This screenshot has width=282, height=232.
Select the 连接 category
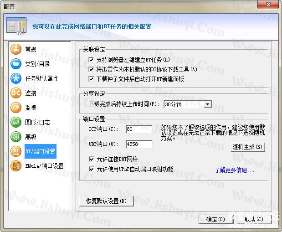31,93
